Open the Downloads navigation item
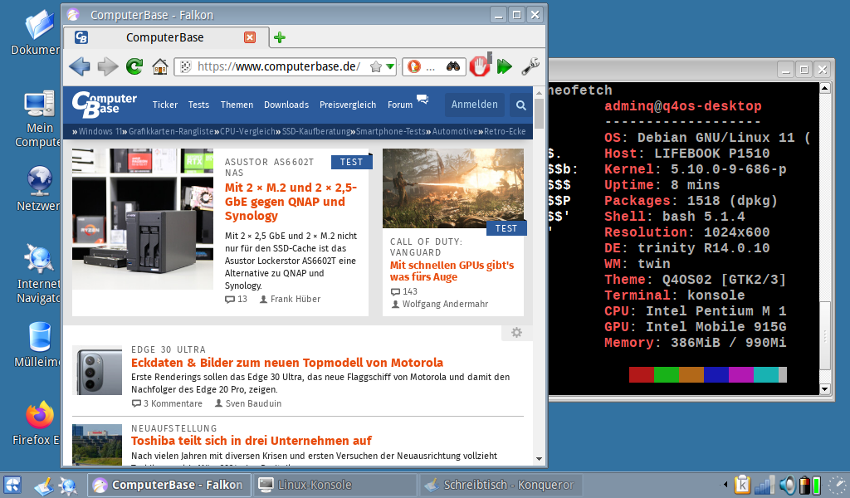 (286, 105)
